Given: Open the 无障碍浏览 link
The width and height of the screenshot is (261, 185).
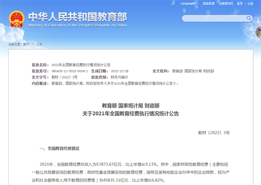Looking at the screenshot, I should (226, 3).
